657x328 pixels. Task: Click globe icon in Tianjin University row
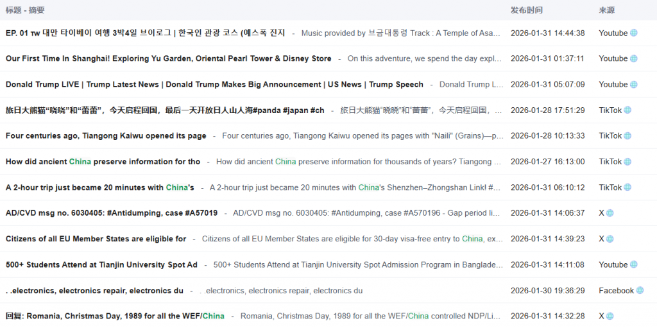click(x=634, y=264)
